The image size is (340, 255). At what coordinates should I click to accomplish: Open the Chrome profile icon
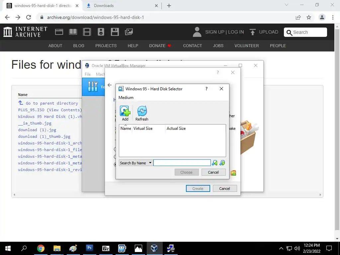(x=322, y=17)
